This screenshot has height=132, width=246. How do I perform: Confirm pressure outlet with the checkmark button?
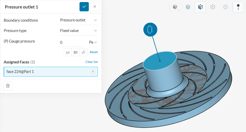[x=84, y=7]
